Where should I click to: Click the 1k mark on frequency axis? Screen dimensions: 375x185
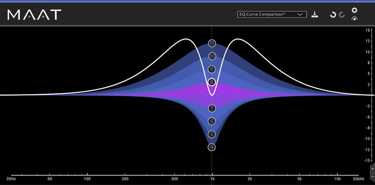pos(212,179)
